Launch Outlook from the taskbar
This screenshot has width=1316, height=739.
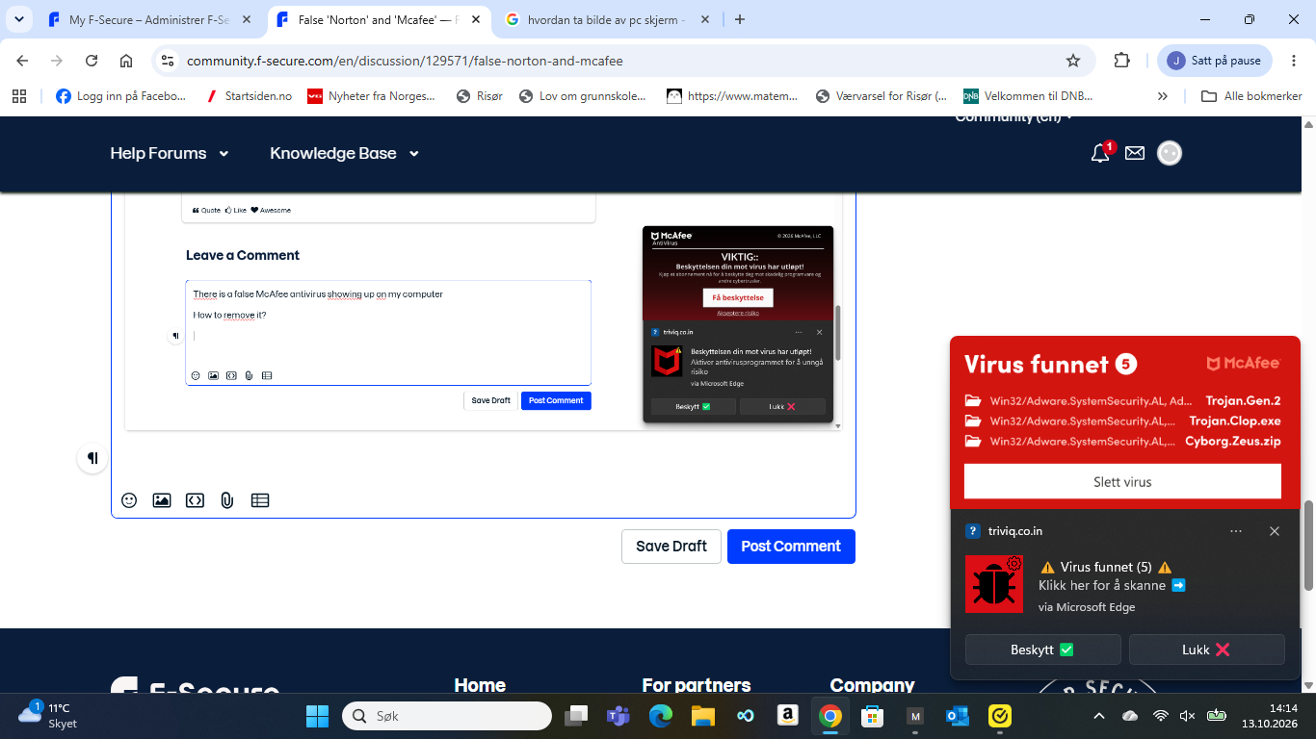pos(958,716)
